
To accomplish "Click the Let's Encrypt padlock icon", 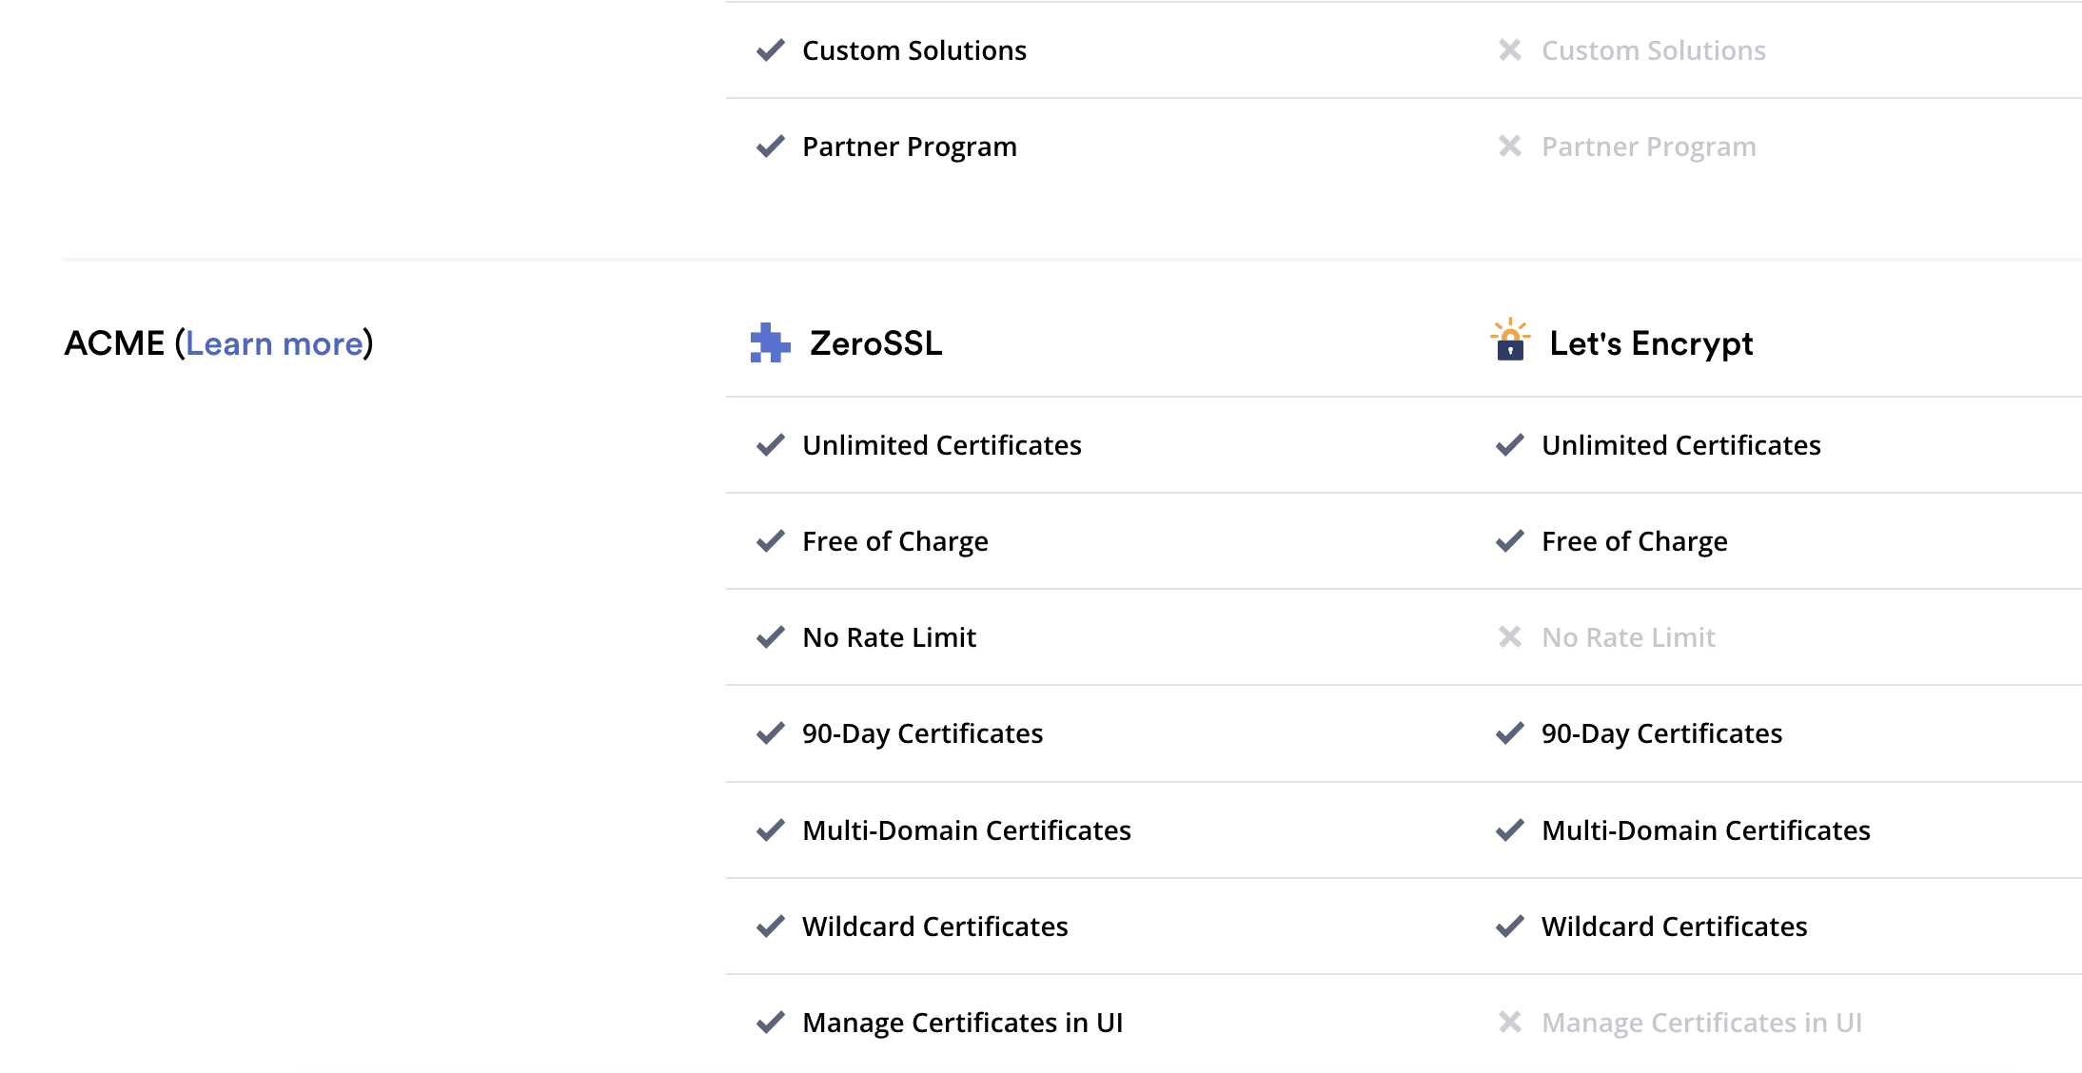I will (x=1510, y=341).
